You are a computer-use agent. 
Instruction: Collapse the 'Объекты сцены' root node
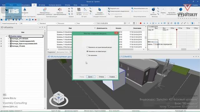pyautogui.click(x=6, y=36)
